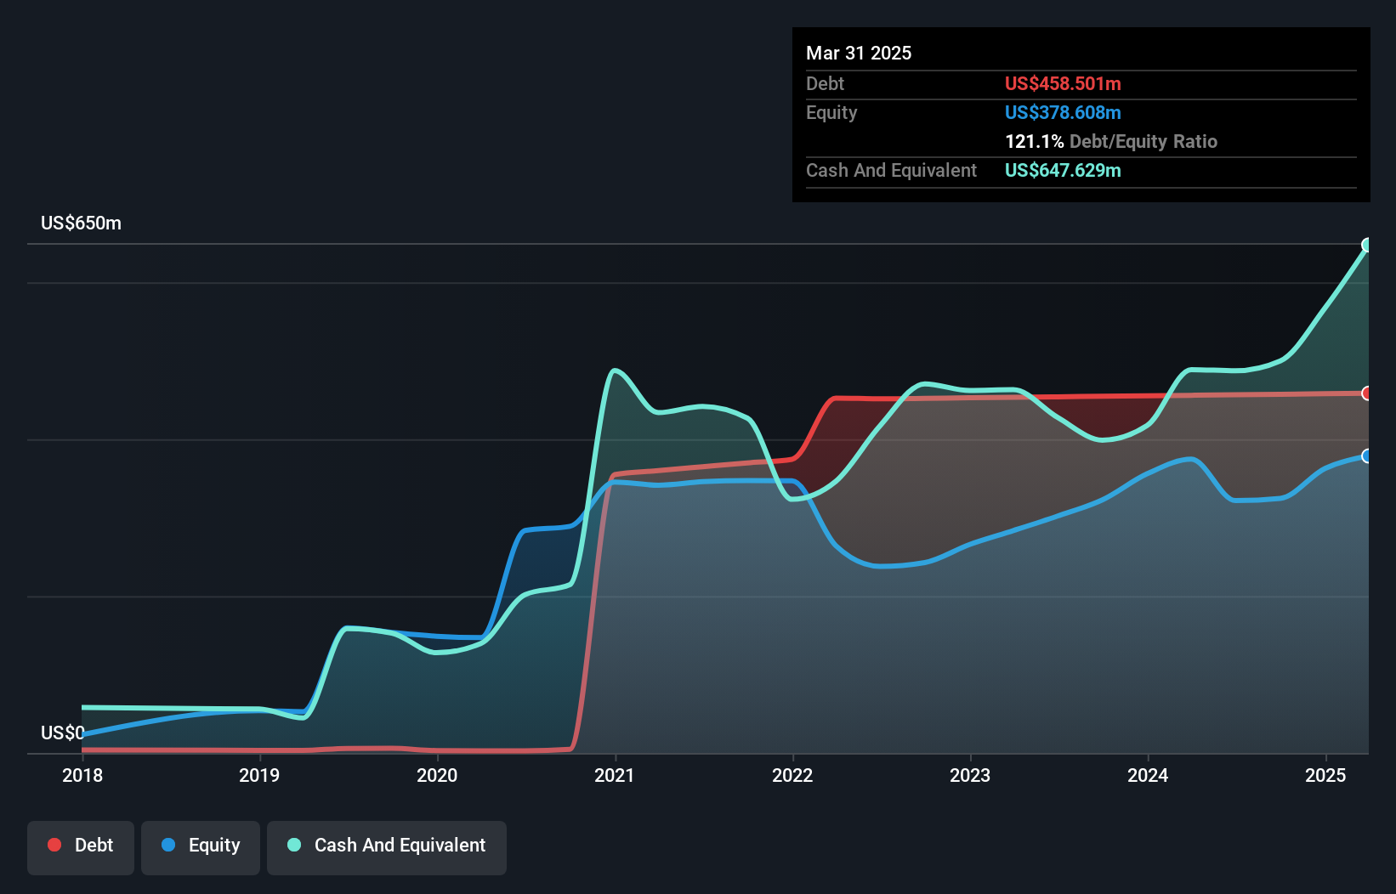Click the US$650m gridline marker on the y-axis
The image size is (1396, 894).
[x=82, y=223]
